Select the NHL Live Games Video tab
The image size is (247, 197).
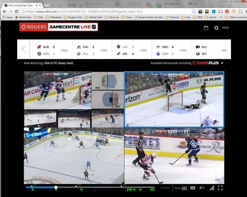21,5
